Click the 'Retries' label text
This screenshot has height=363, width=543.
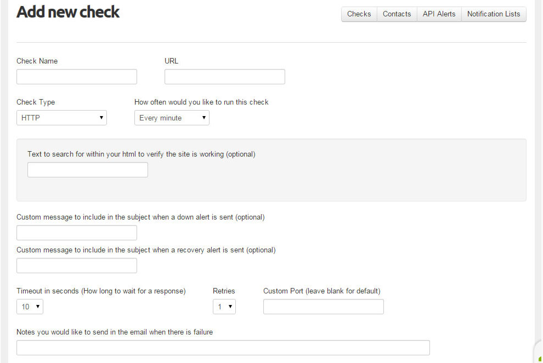(x=224, y=291)
